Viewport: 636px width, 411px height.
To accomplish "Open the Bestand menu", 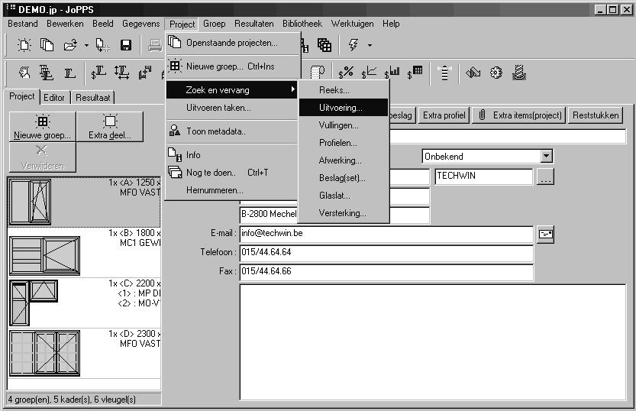I will [23, 24].
